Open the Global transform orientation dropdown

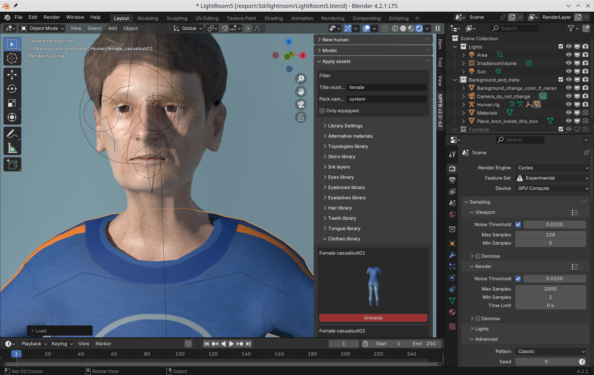(188, 28)
